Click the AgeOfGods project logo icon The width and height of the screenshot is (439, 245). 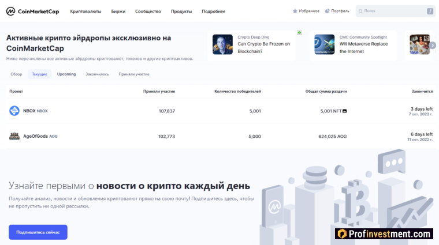tap(14, 136)
